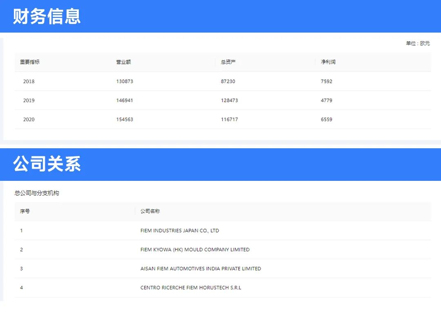Click the 2020 year cell
441x312 pixels.
[29, 119]
